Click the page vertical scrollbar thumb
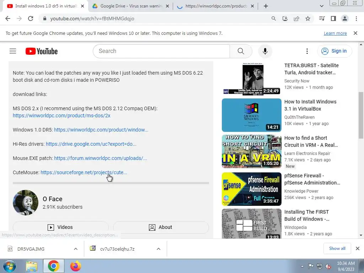Screen dimensions: 364x273 (361, 115)
